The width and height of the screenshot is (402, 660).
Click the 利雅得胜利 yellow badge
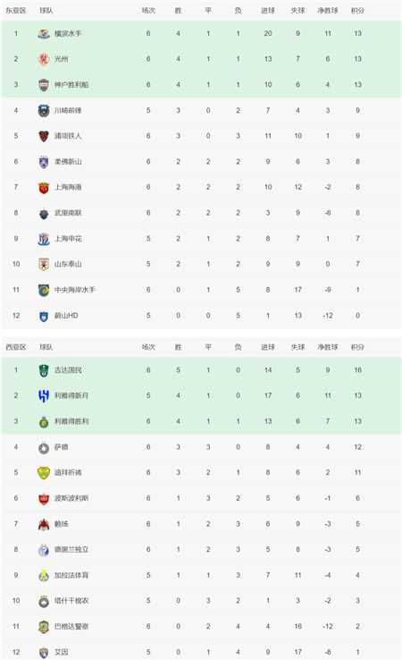click(44, 421)
